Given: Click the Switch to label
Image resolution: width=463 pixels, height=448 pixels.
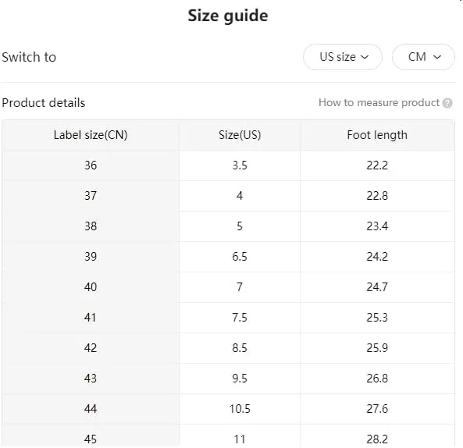Looking at the screenshot, I should pos(29,57).
